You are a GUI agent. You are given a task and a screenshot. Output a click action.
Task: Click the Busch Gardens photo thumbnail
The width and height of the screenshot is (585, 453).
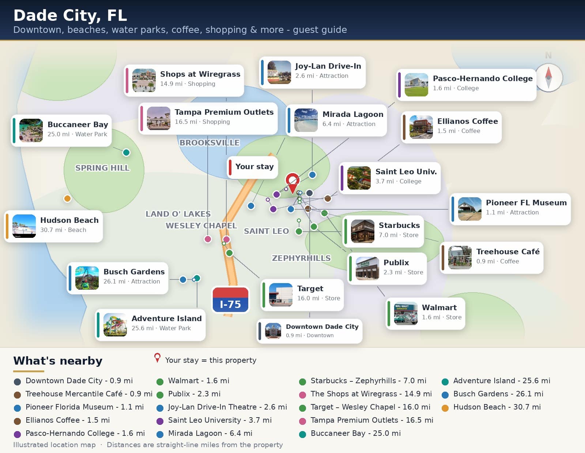point(87,278)
